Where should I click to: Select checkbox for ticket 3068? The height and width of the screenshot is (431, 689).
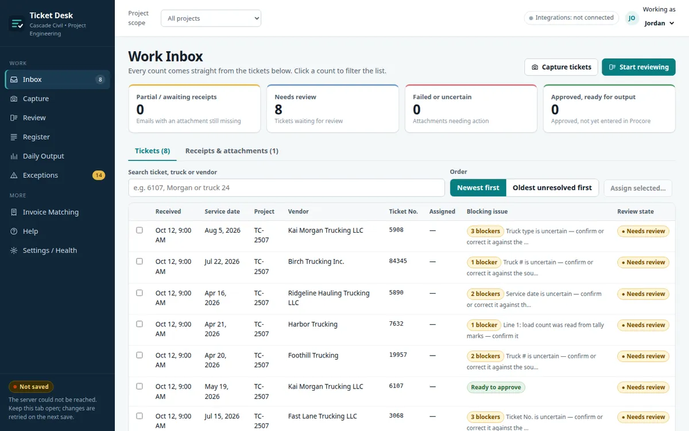[x=140, y=415]
